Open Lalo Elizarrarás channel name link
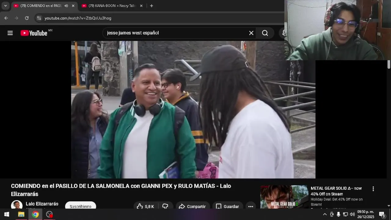 click(x=42, y=204)
